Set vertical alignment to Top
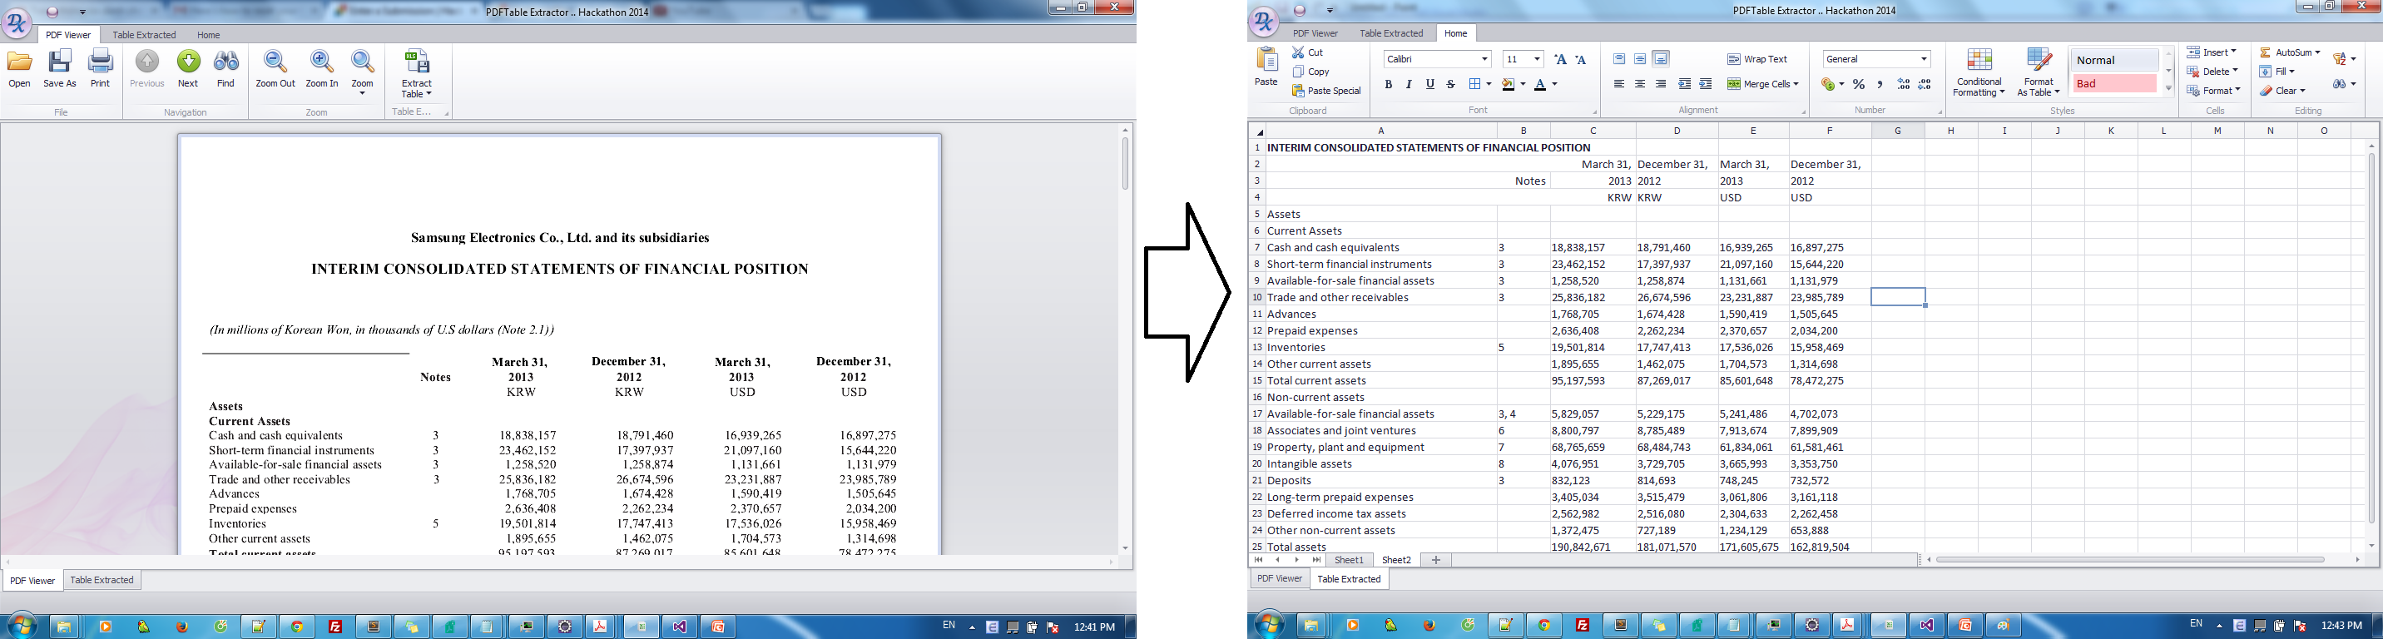2383x639 pixels. click(x=1619, y=59)
